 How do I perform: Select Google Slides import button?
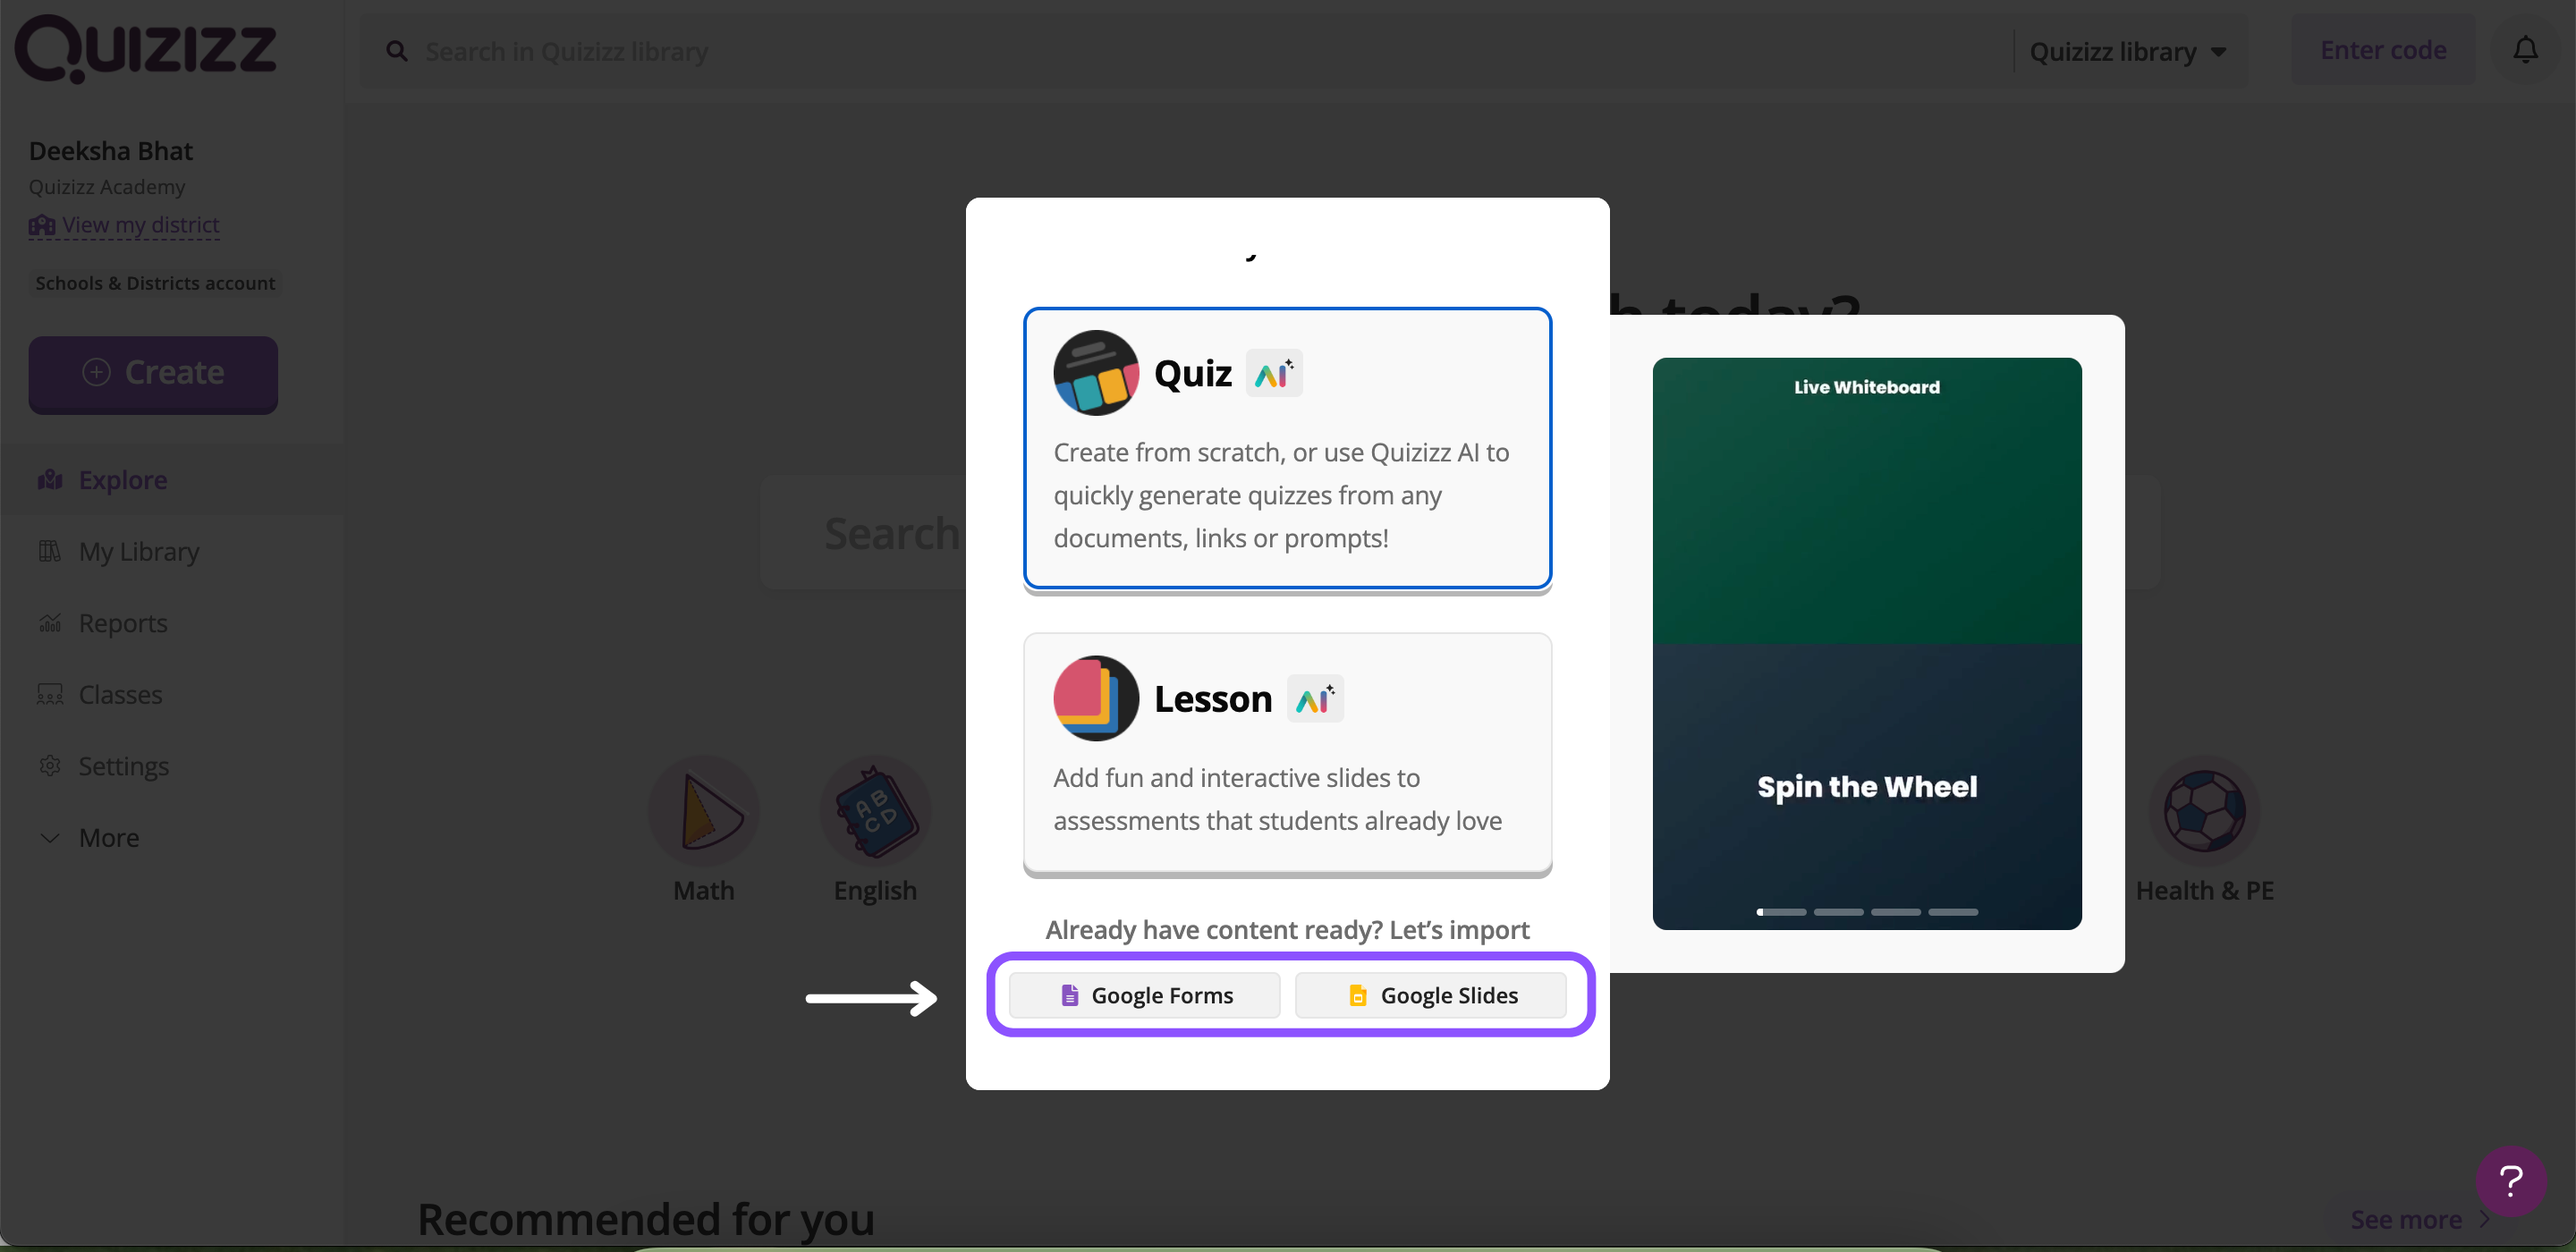pos(1431,994)
